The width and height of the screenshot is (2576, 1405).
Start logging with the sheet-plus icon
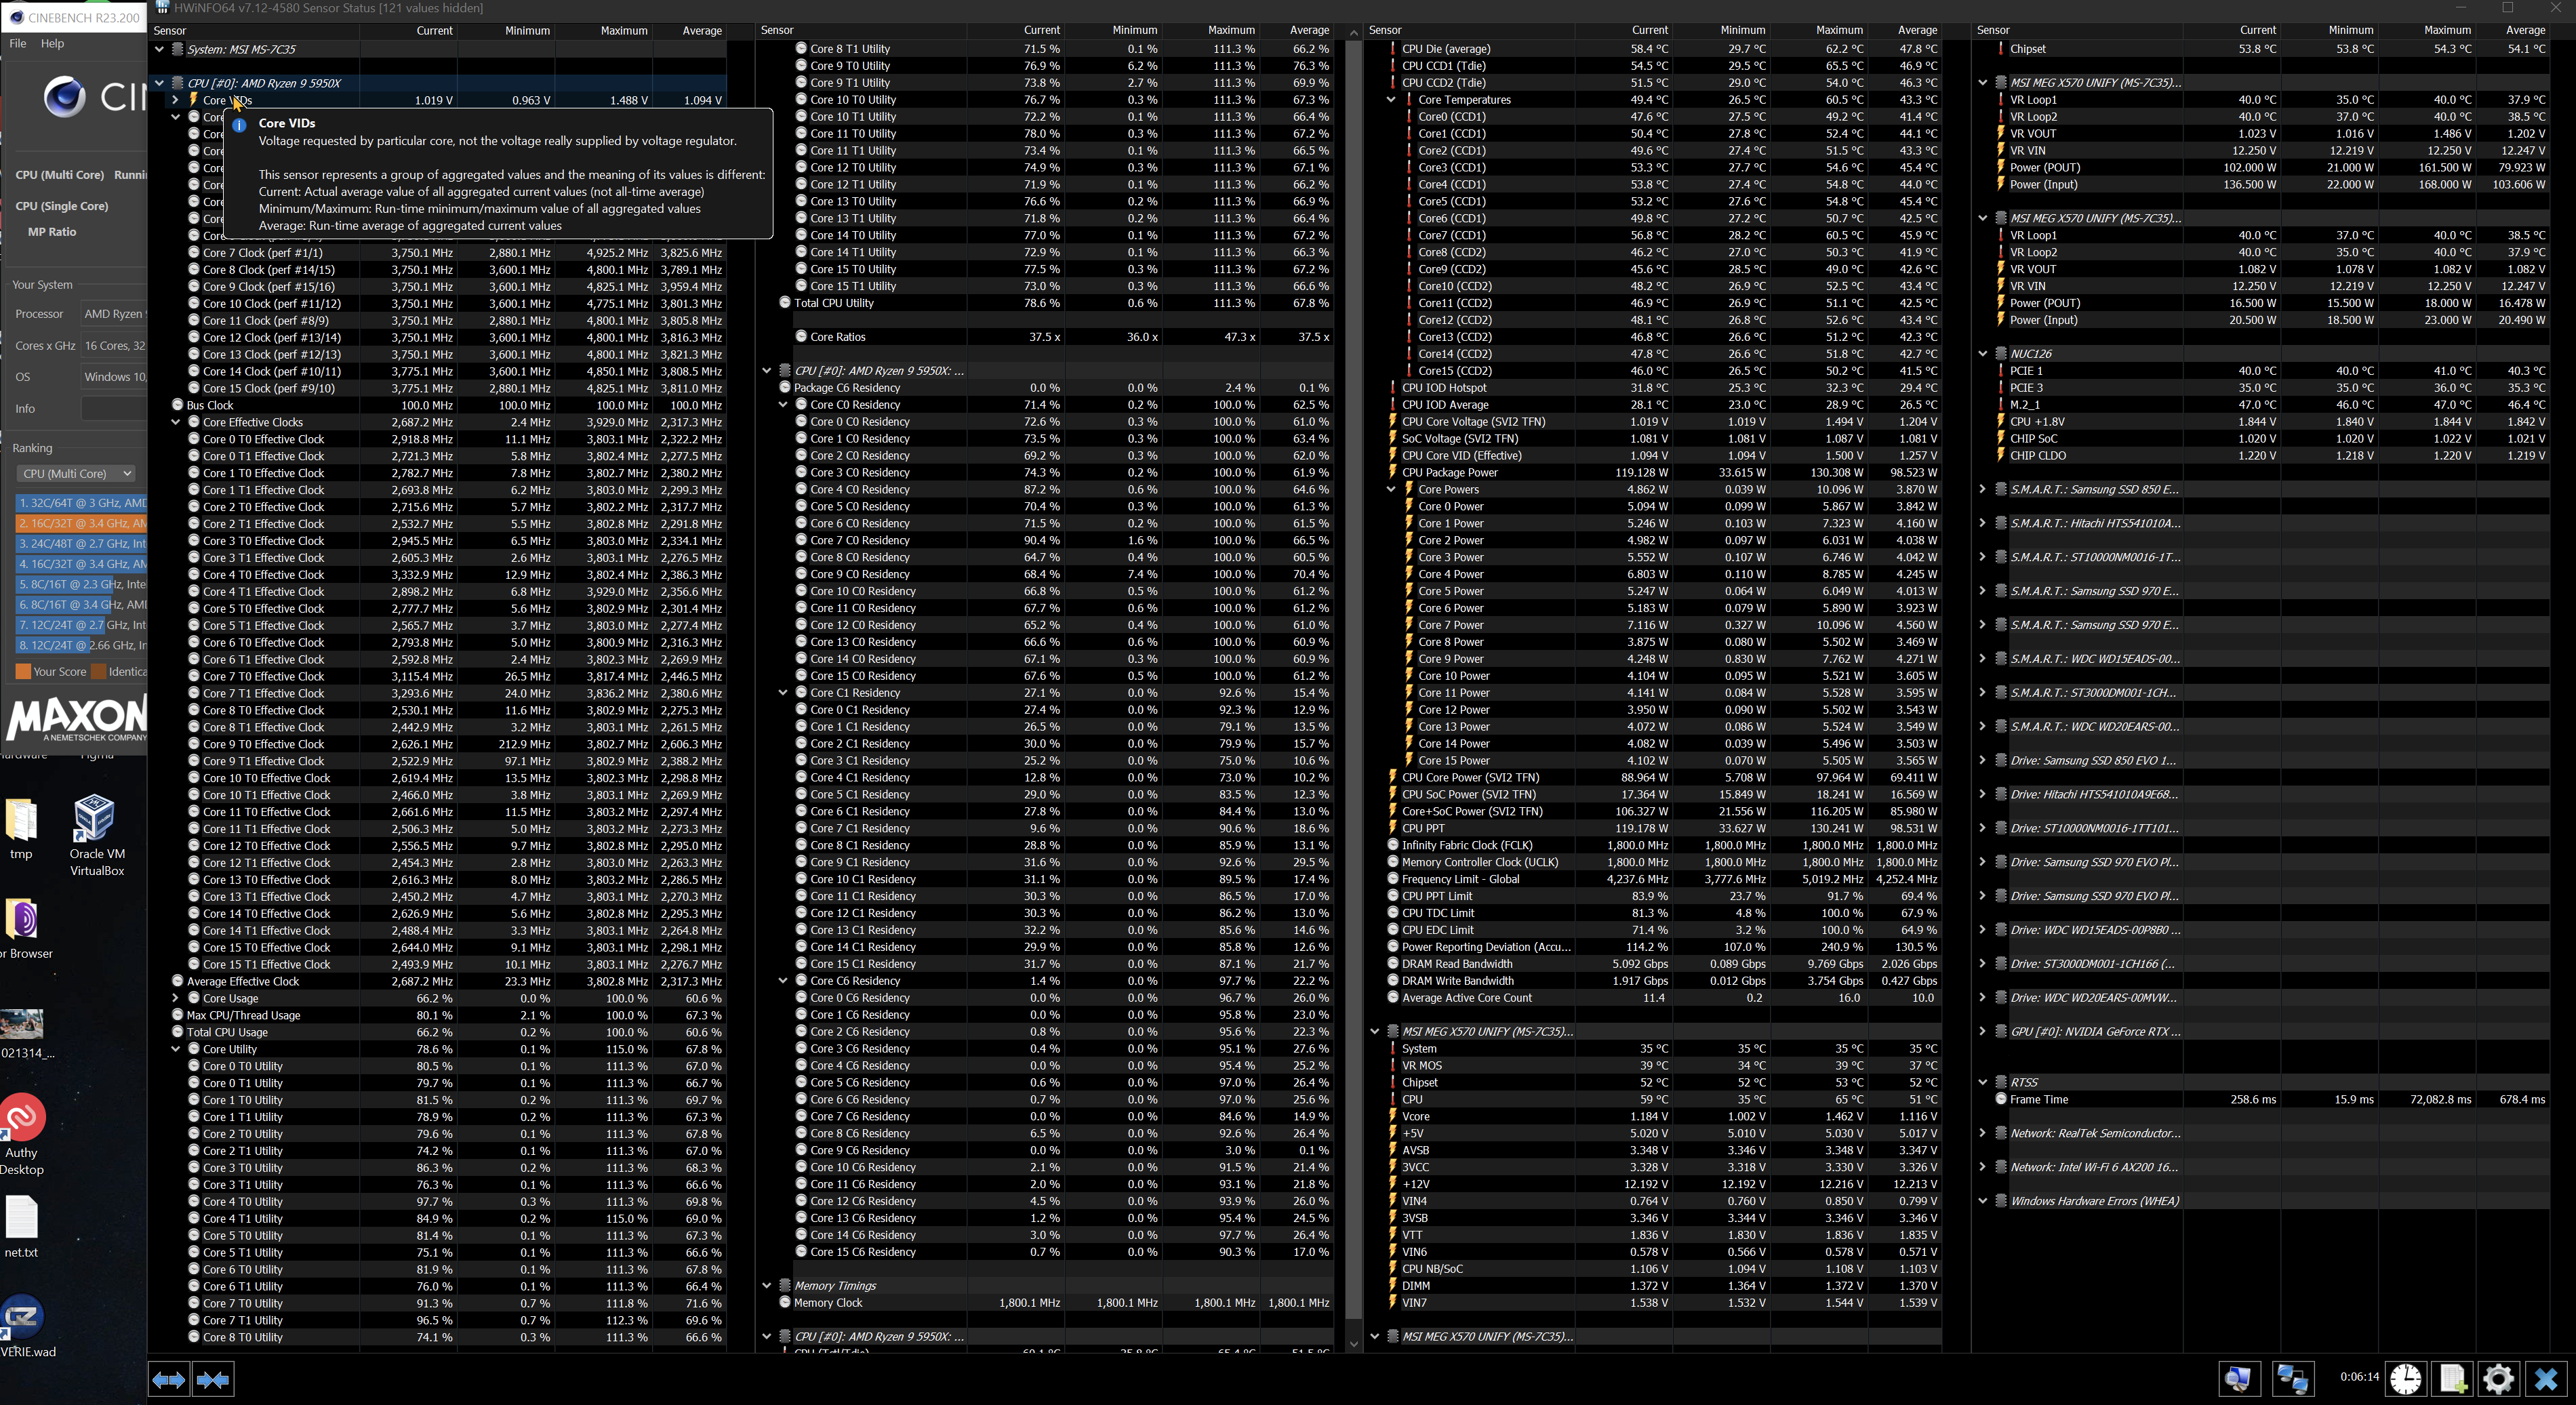(x=2452, y=1379)
